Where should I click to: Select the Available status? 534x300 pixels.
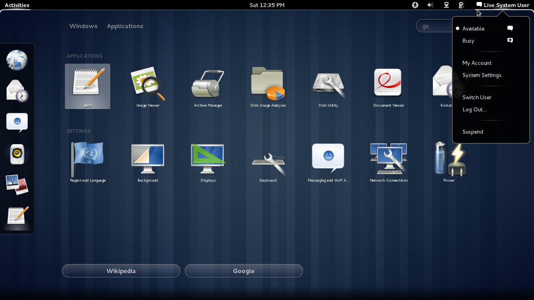(x=473, y=29)
